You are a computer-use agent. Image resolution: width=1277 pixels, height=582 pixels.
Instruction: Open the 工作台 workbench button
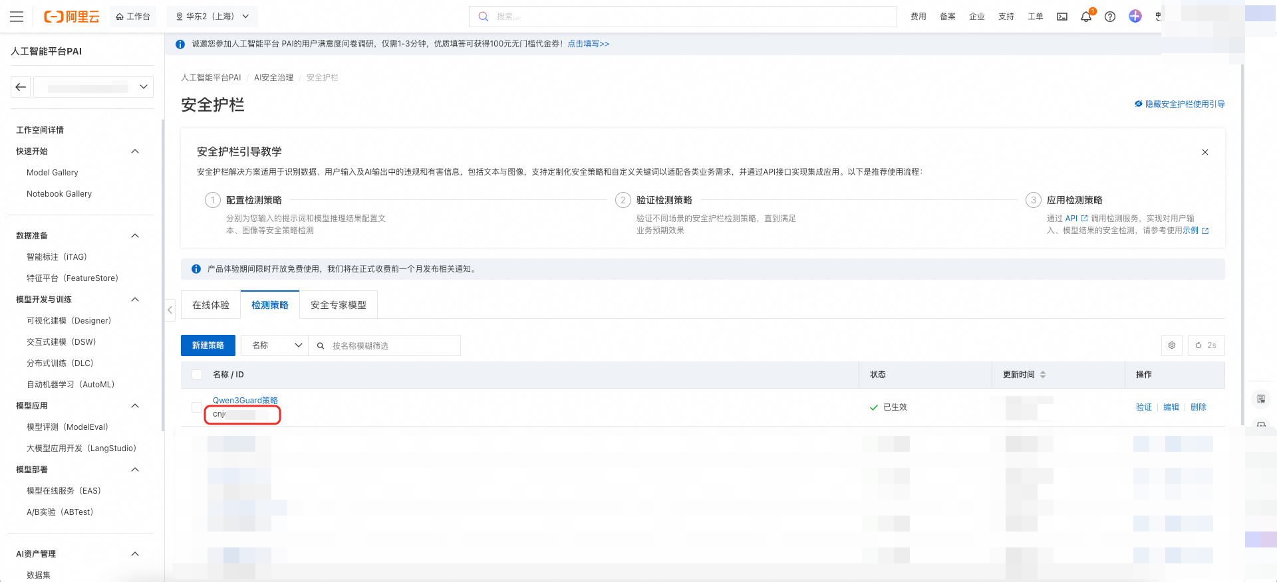click(x=133, y=17)
